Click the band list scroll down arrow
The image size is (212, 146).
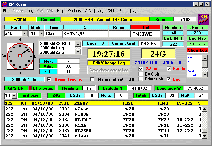[205, 74]
